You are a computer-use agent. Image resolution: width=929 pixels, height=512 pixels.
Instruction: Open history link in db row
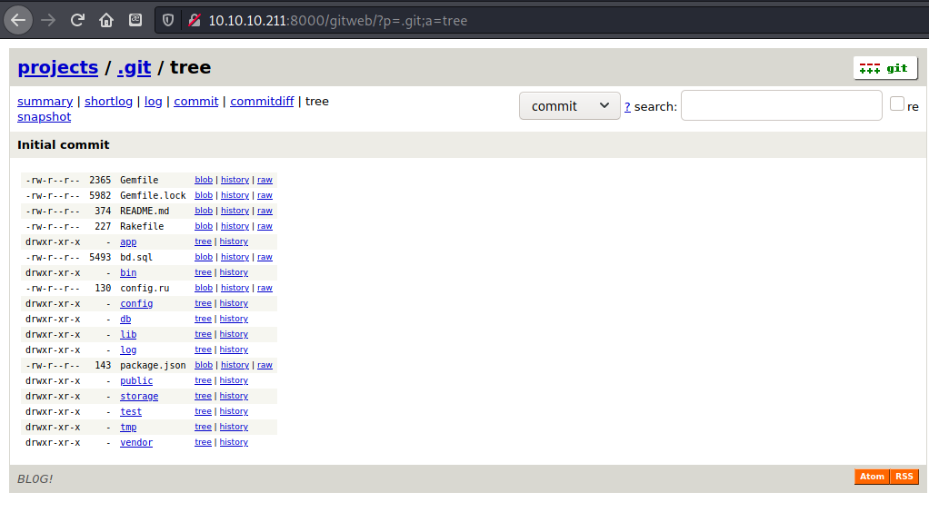click(x=234, y=319)
